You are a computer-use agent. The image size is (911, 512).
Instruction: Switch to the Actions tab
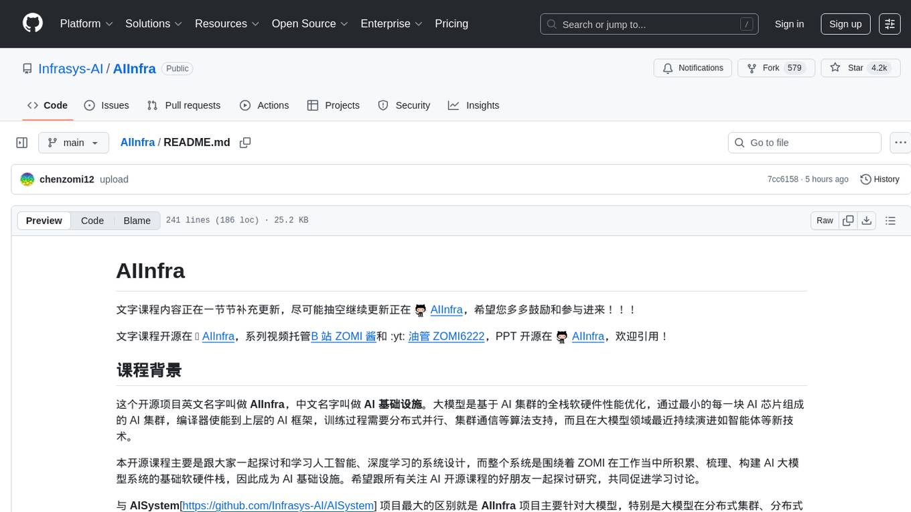[x=265, y=105]
